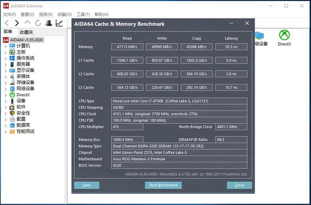The width and height of the screenshot is (311, 205).
Task: Open the 文件(F) menu
Action: click(x=9, y=15)
